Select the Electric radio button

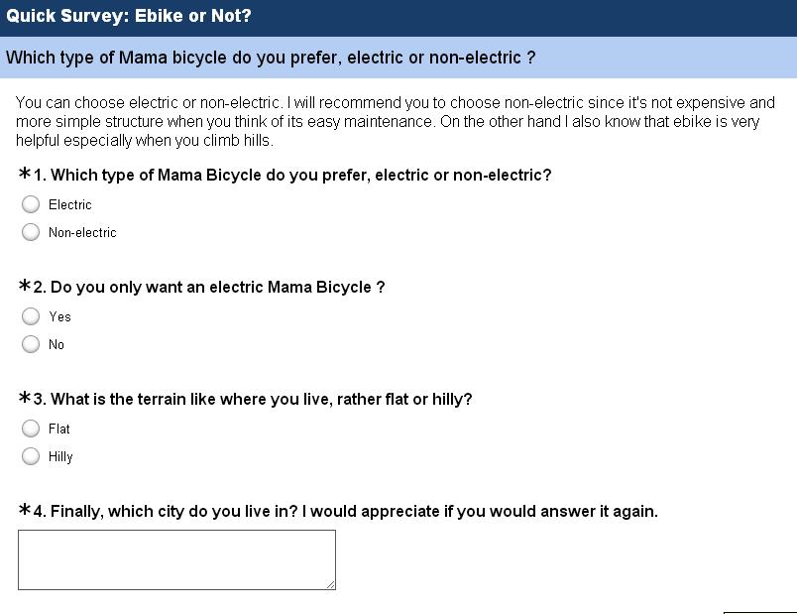point(31,204)
